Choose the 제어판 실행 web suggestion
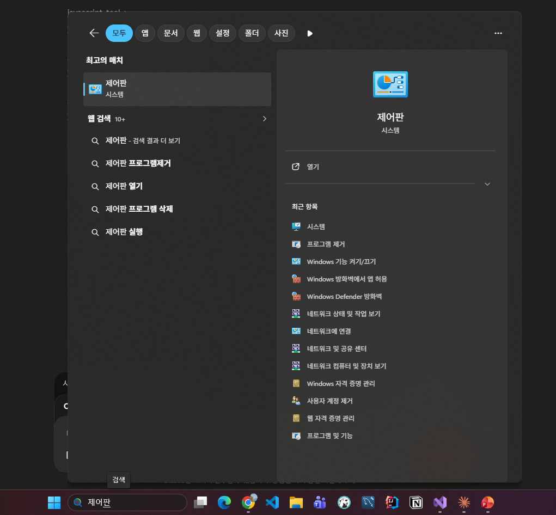Viewport: 556px width, 515px height. click(177, 232)
